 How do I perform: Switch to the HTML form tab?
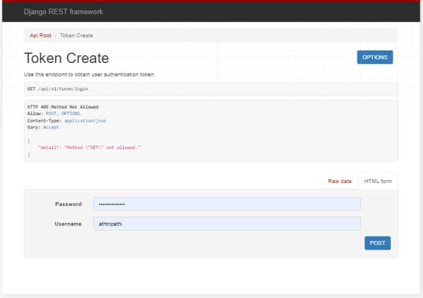tap(378, 181)
